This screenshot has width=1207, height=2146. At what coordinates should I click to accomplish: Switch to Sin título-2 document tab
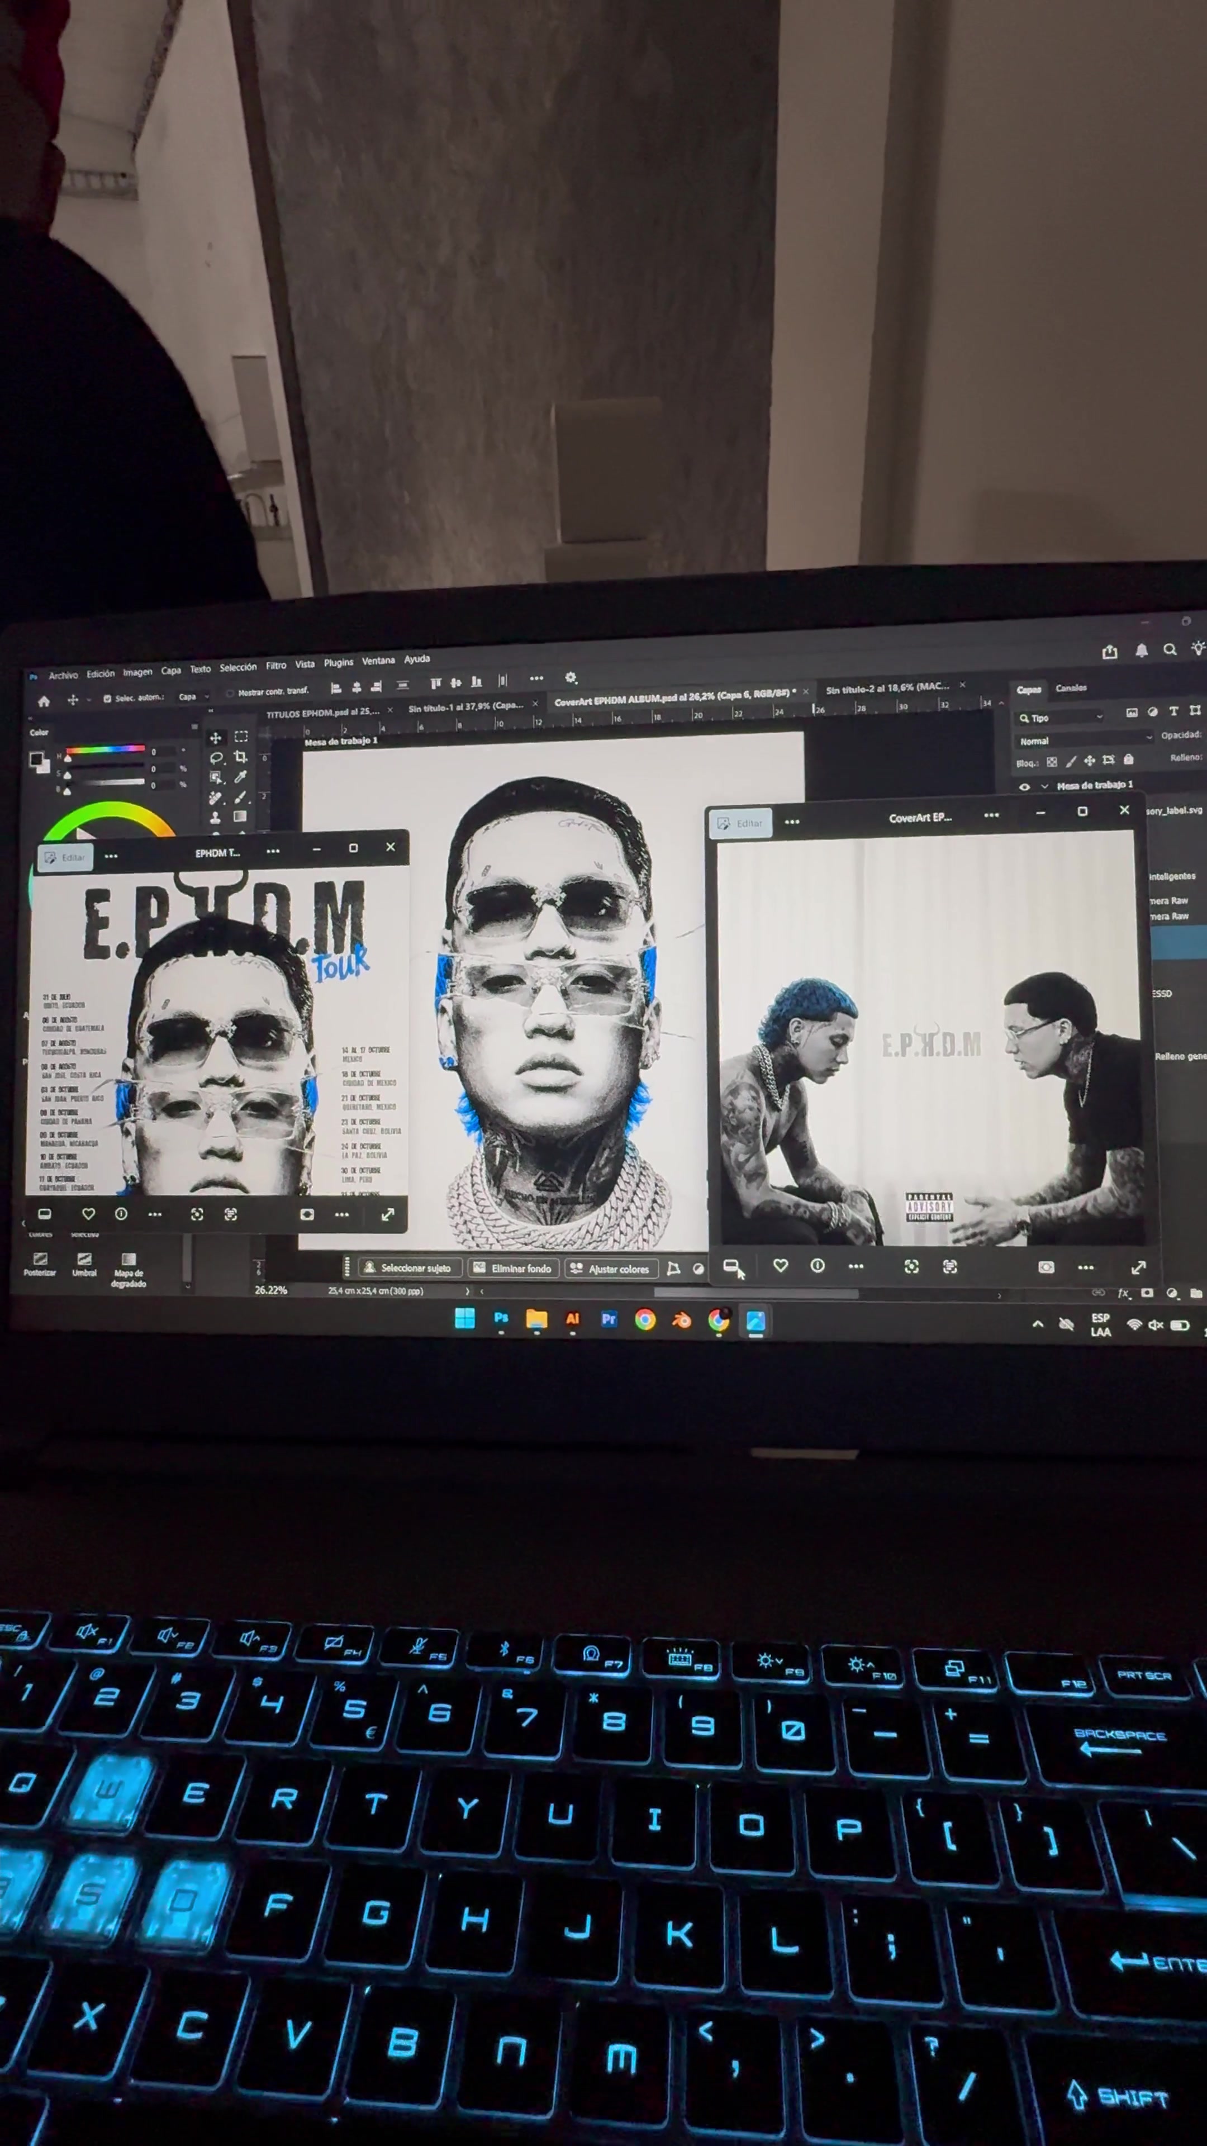click(887, 687)
